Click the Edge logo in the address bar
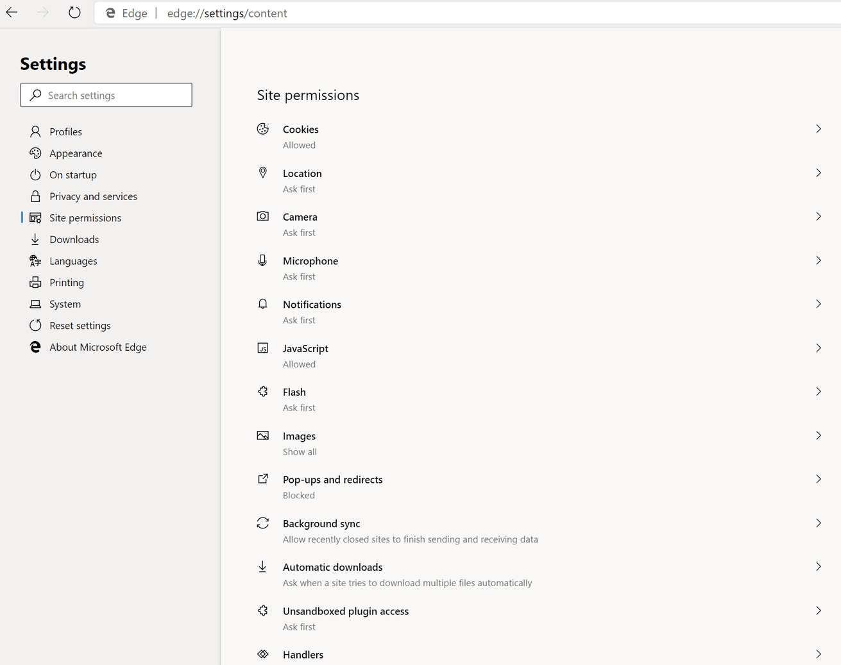This screenshot has height=665, width=841. point(109,12)
